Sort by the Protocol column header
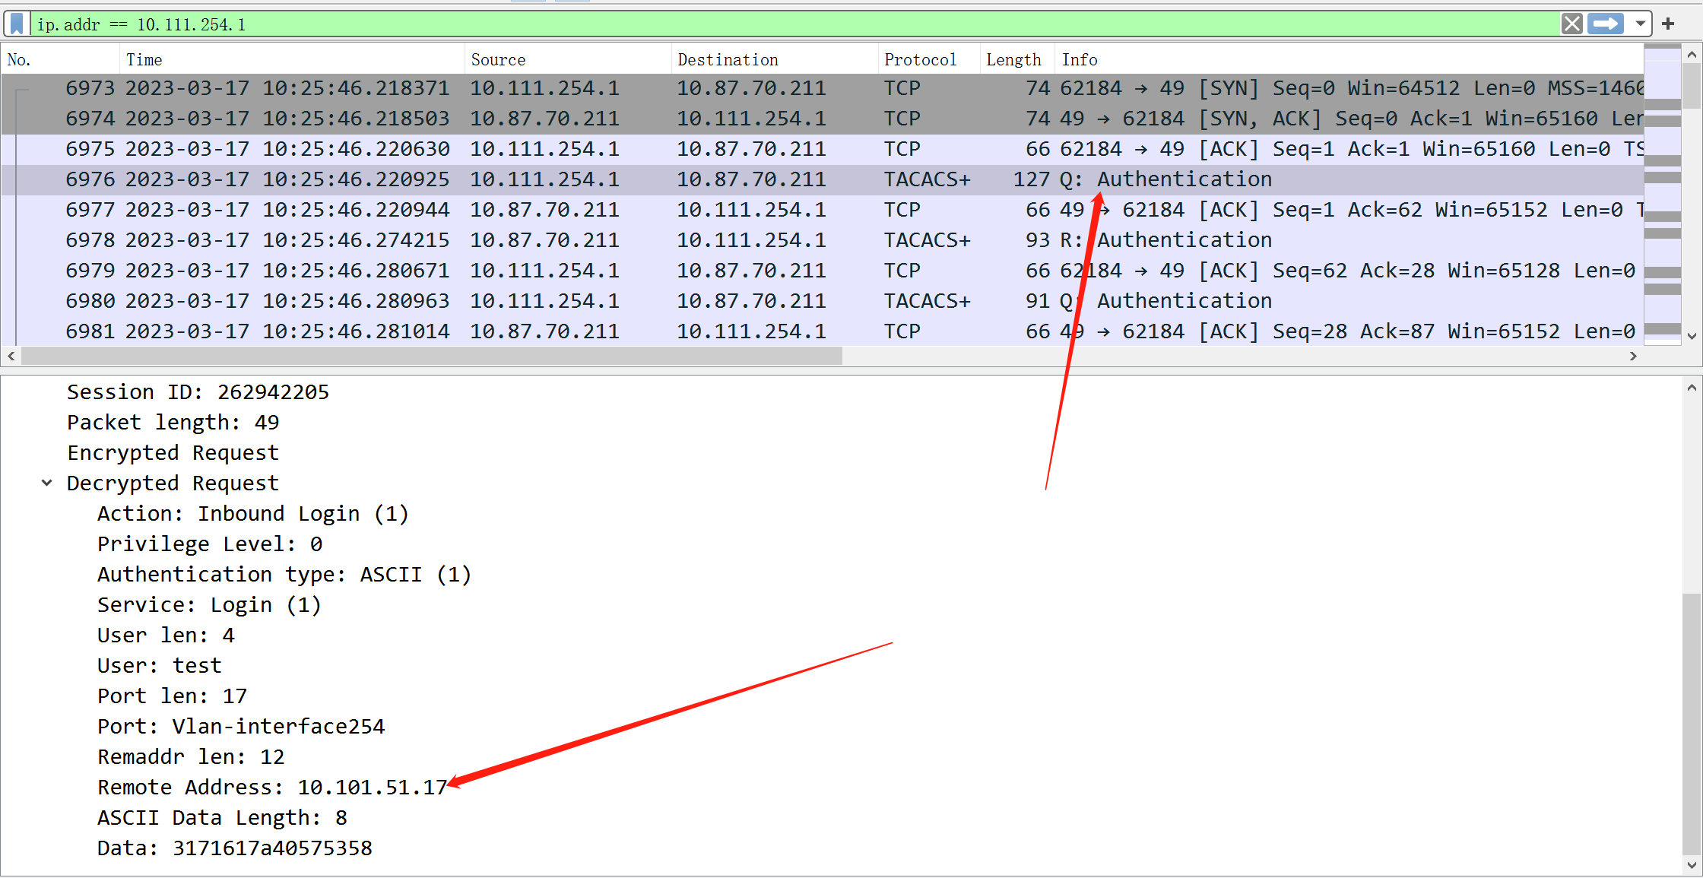Viewport: 1703px width, 878px height. click(x=919, y=59)
